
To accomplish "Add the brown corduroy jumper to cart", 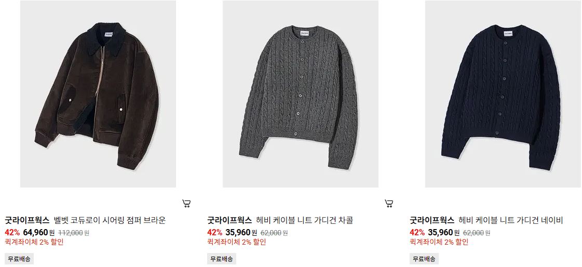I will [x=186, y=203].
